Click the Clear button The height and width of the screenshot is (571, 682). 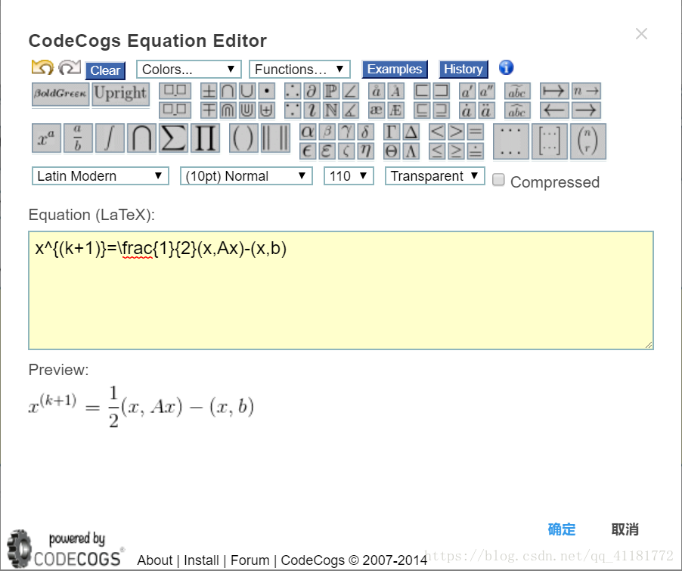[x=105, y=70]
